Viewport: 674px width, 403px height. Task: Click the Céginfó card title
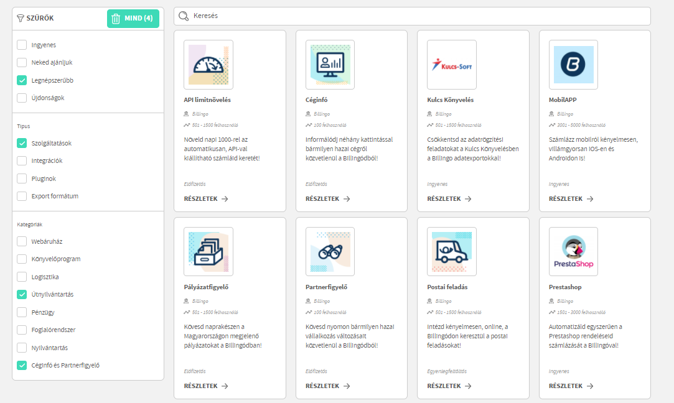(316, 100)
